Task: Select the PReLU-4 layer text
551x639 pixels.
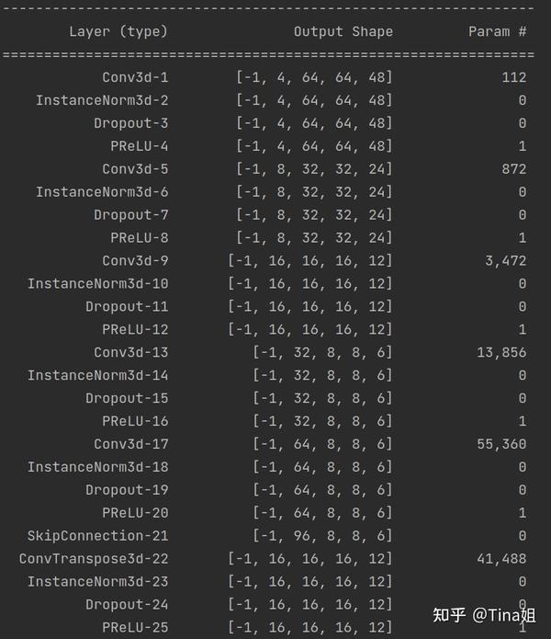Action: (140, 146)
